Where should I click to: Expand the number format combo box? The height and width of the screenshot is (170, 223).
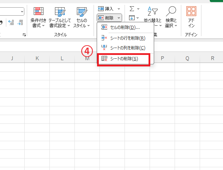tap(22, 11)
